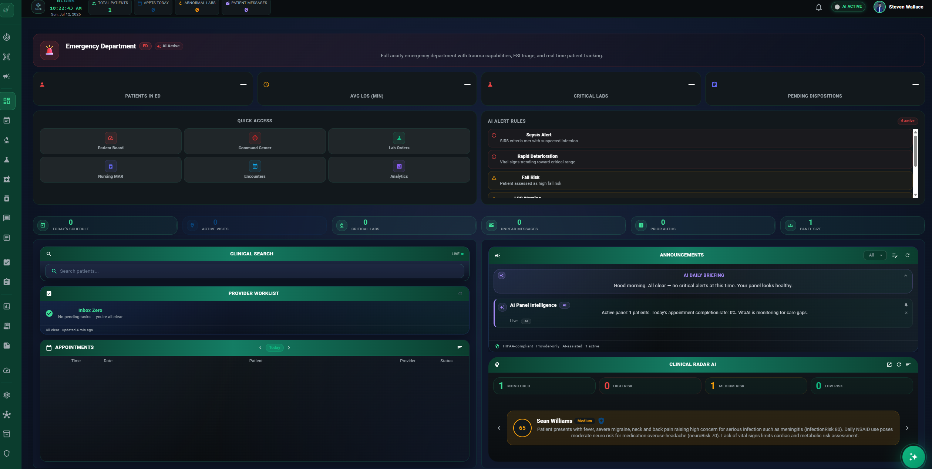Select the Rapid Deterioration alert rule

click(x=700, y=159)
